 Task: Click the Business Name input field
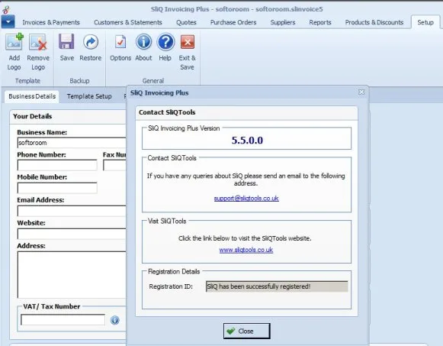coord(72,143)
